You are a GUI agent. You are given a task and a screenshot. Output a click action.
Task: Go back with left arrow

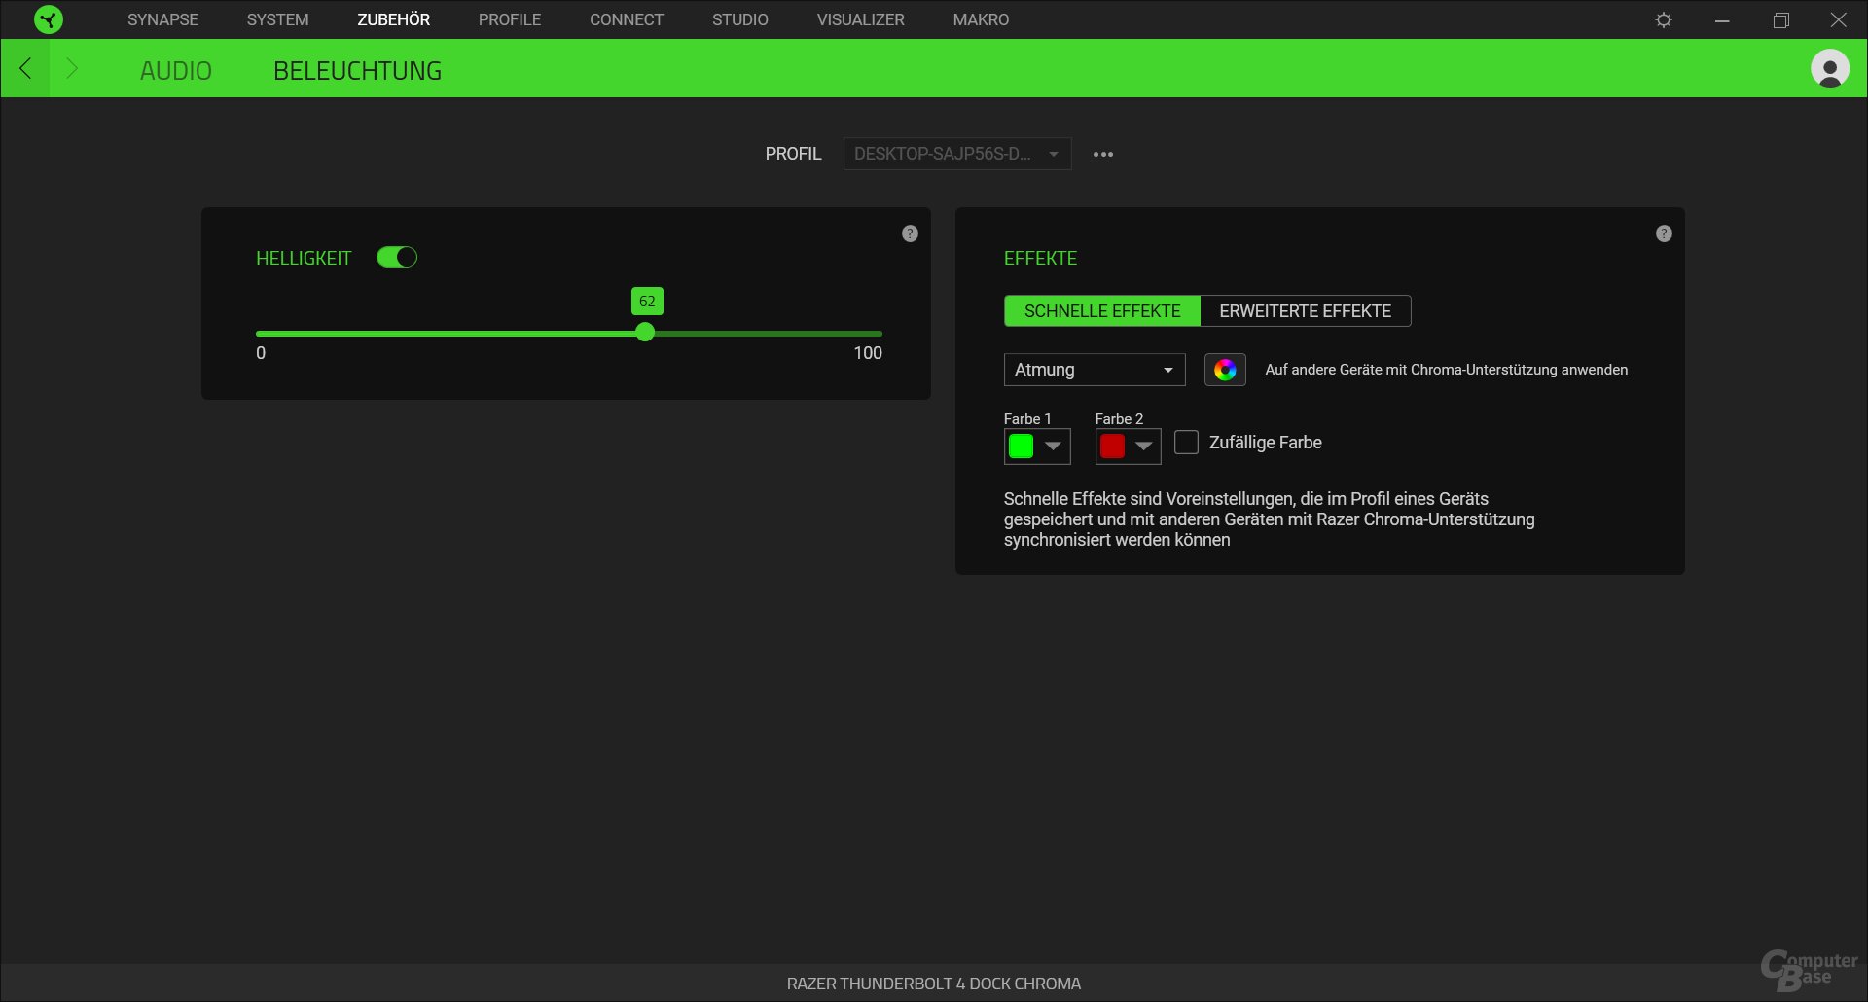[25, 68]
